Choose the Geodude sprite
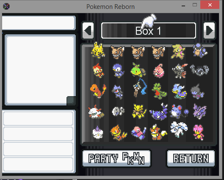Screen dimensions: 224x180 [x=199, y=70]
